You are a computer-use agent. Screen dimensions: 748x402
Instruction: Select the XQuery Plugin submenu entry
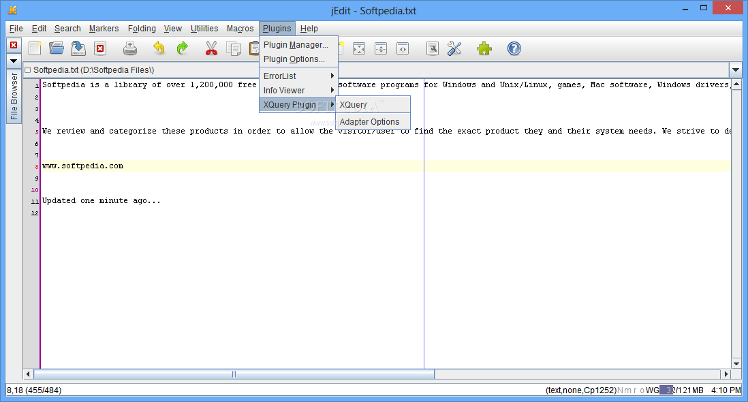(298, 105)
